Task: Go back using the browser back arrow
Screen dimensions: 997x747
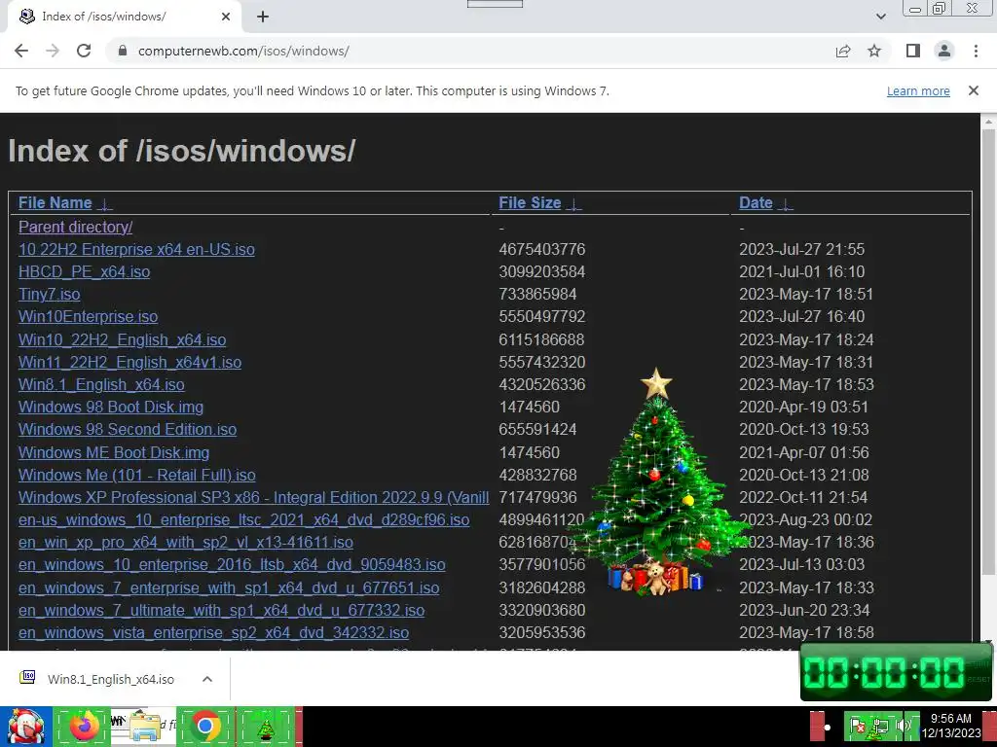Action: point(21,51)
